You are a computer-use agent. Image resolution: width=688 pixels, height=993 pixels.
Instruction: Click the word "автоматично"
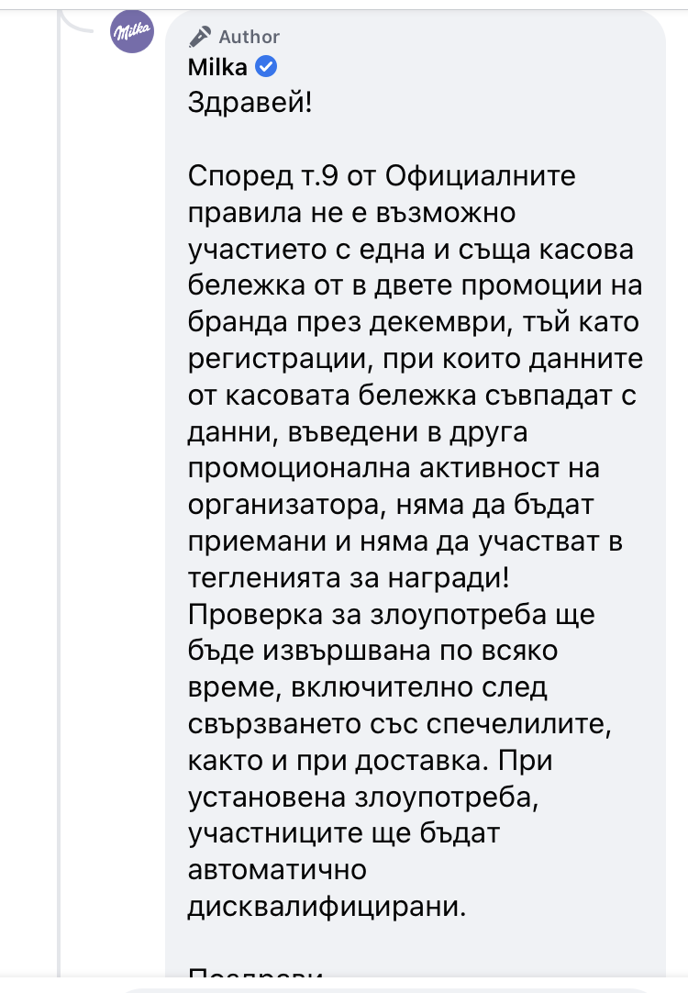(x=277, y=871)
